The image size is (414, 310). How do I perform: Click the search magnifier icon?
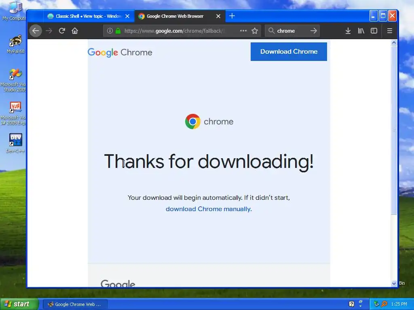(x=271, y=31)
